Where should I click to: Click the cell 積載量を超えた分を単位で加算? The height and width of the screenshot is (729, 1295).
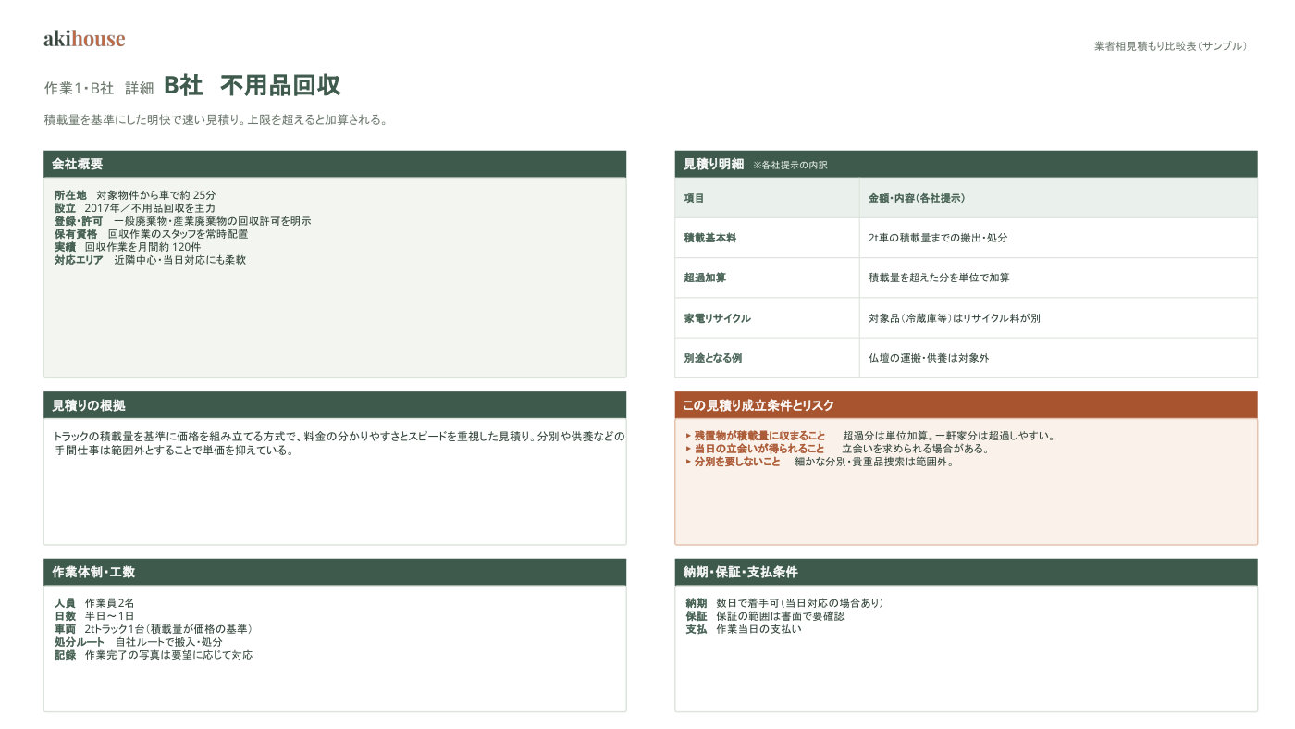click(1058, 278)
